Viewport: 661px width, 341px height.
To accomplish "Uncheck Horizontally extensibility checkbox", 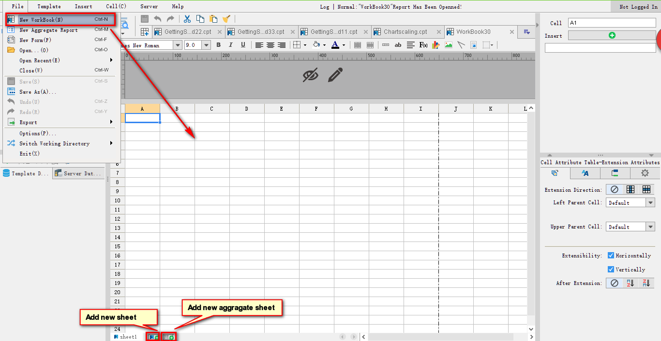I will [x=611, y=255].
